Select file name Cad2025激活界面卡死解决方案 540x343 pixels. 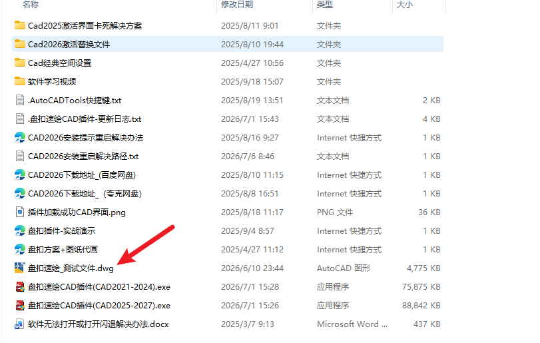(85, 26)
